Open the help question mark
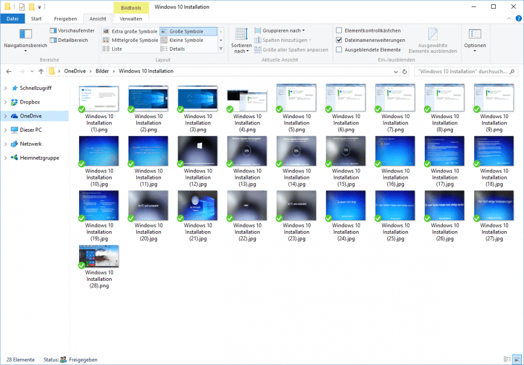 tap(518, 19)
